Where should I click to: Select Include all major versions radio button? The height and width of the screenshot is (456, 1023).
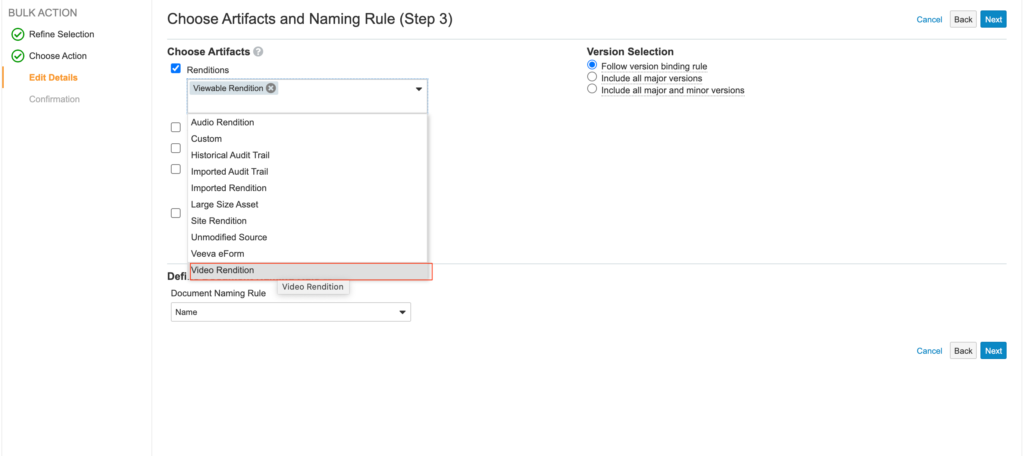(592, 77)
